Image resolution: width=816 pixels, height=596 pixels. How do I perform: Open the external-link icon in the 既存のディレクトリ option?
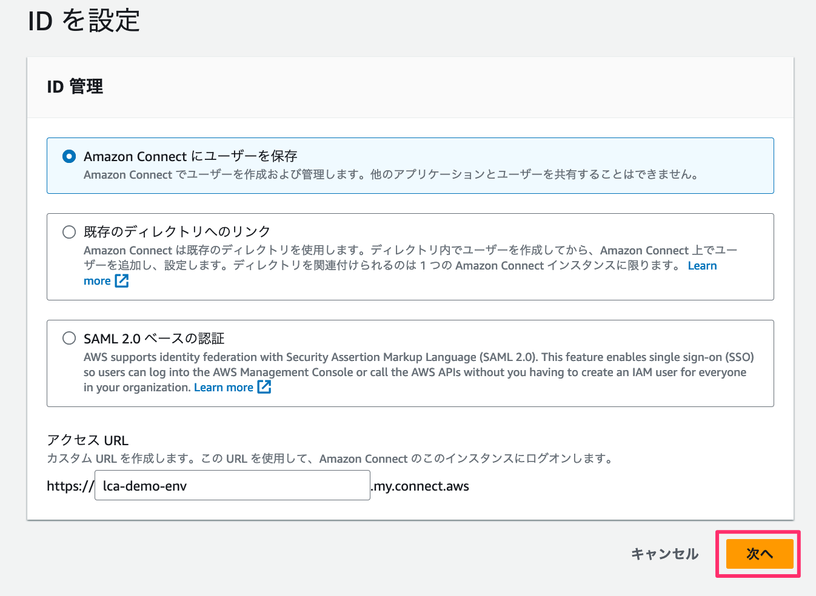pos(122,280)
